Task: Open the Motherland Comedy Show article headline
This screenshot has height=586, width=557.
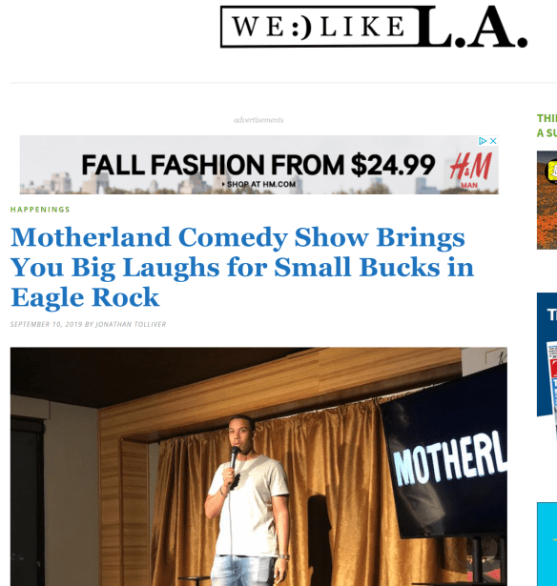Action: pyautogui.click(x=242, y=267)
